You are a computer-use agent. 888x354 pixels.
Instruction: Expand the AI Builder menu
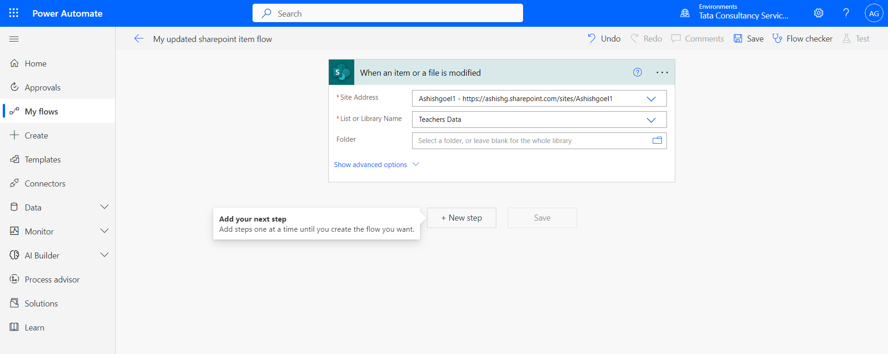(105, 255)
